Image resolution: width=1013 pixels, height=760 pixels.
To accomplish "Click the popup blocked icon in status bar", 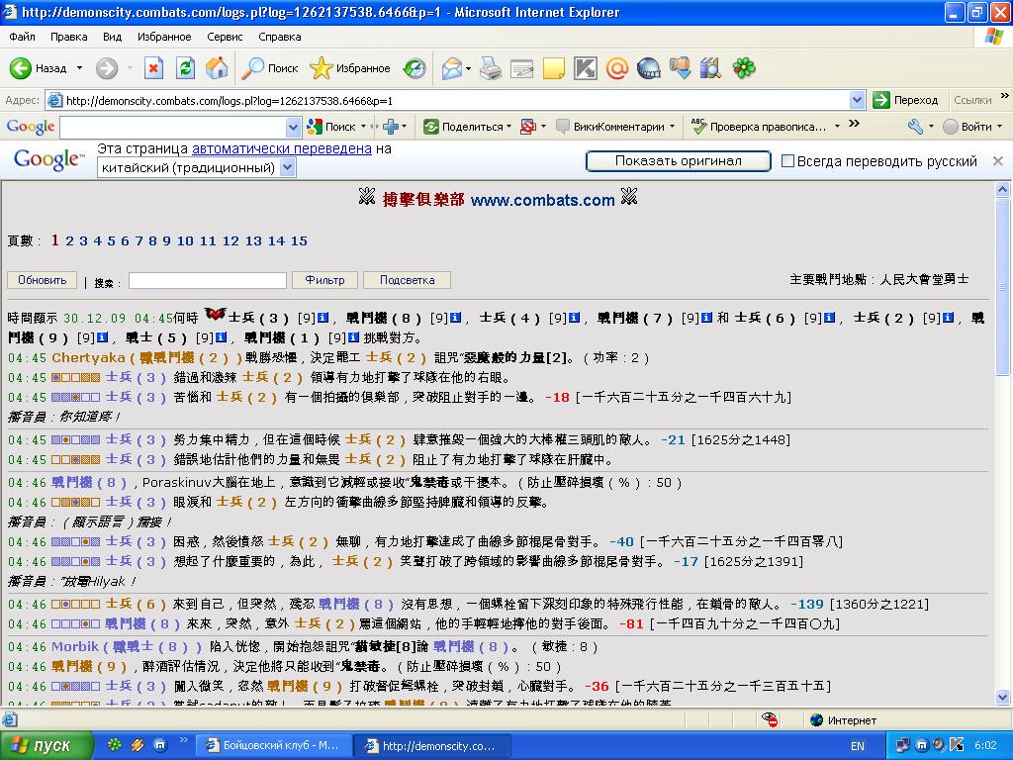I will coord(769,719).
